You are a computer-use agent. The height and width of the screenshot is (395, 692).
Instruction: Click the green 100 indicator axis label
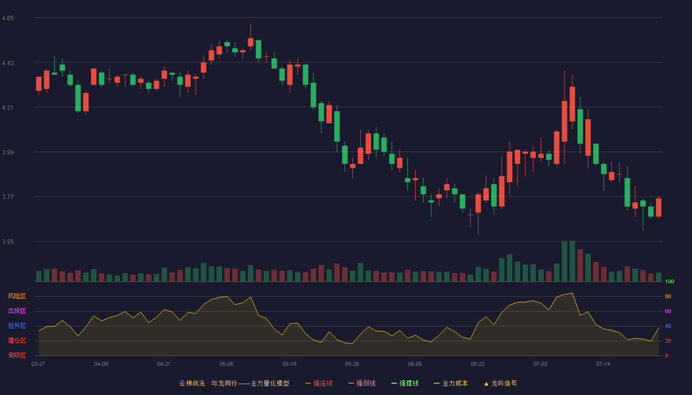[669, 281]
